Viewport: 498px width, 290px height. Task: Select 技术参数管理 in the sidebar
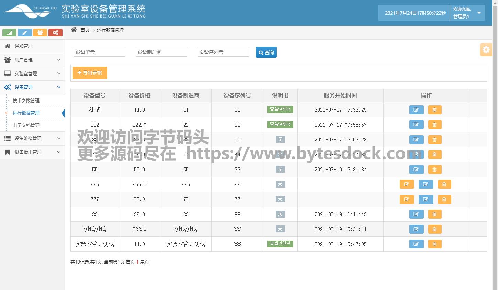coord(26,101)
